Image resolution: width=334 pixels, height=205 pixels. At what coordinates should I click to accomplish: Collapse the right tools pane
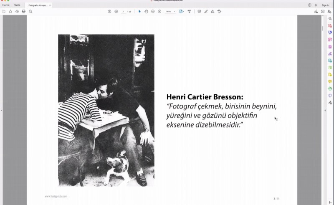click(325, 110)
